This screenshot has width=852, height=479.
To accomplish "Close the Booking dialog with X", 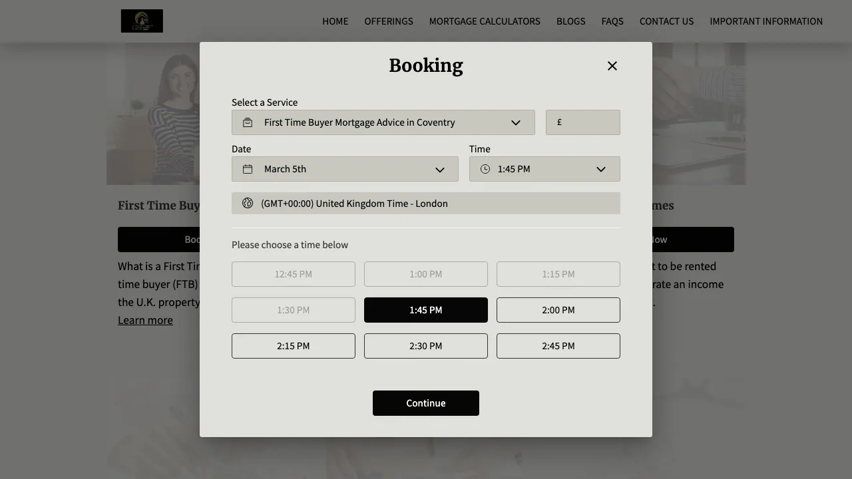I will click(x=612, y=66).
